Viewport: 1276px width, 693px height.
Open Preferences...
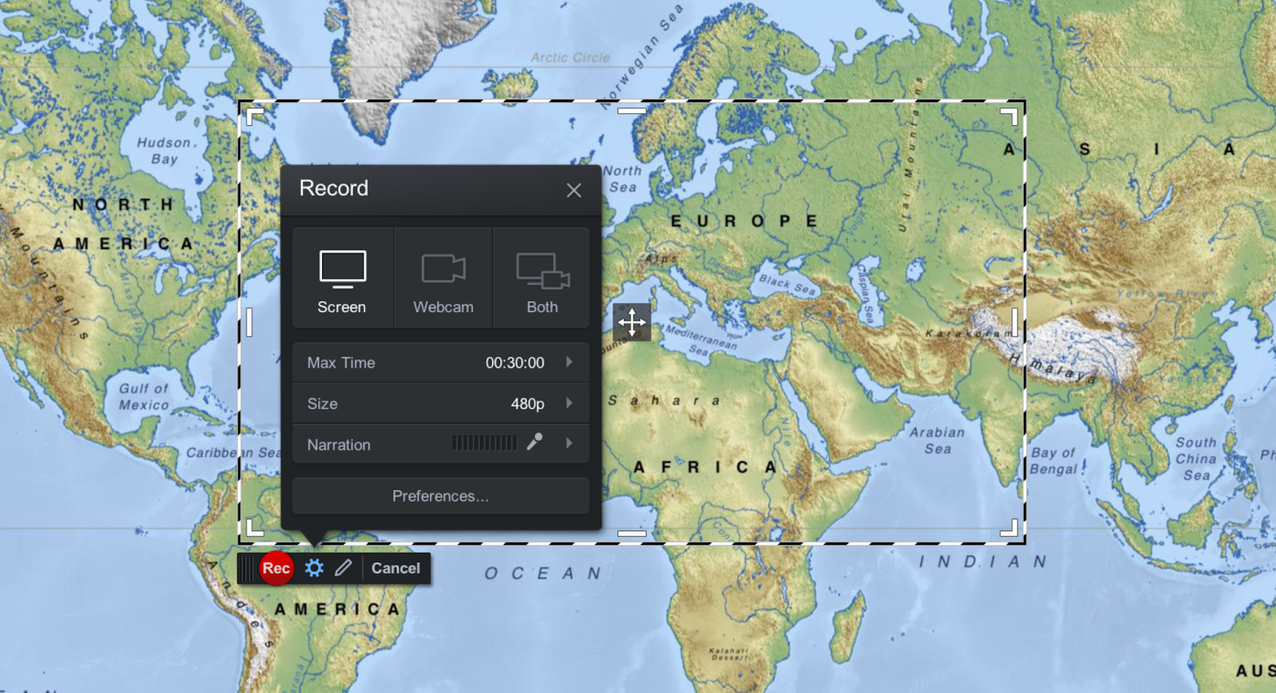coord(441,496)
